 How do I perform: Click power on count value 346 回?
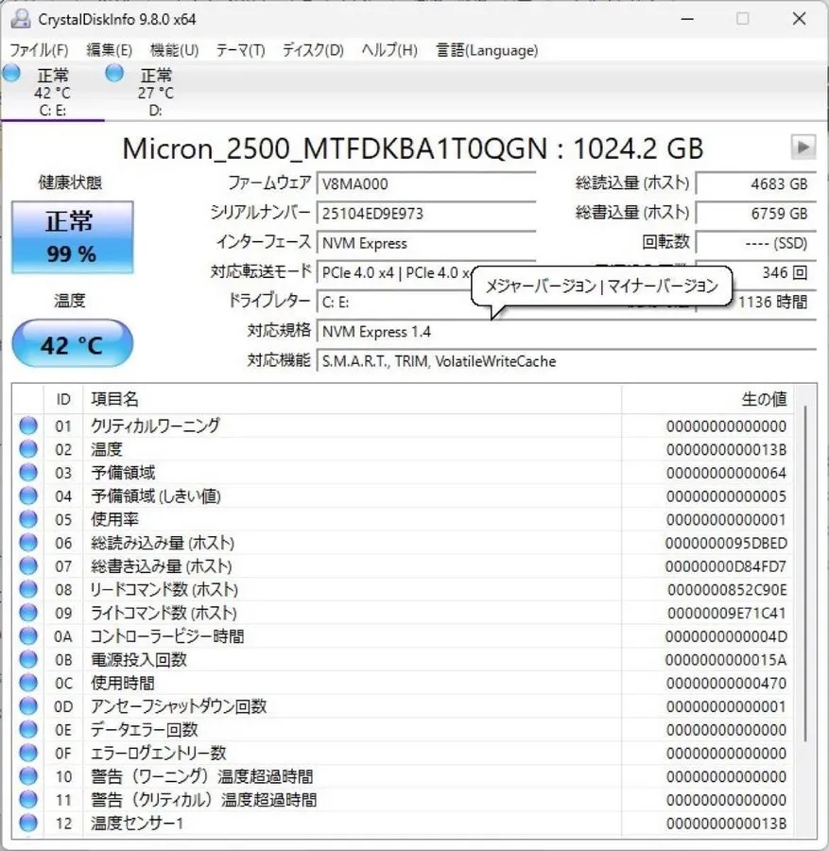[774, 272]
